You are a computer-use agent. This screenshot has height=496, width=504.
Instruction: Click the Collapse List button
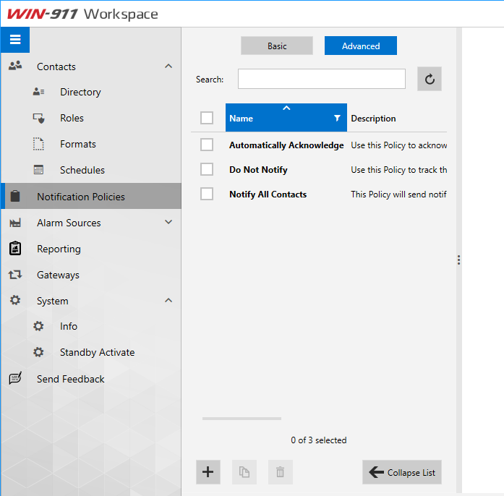(402, 472)
